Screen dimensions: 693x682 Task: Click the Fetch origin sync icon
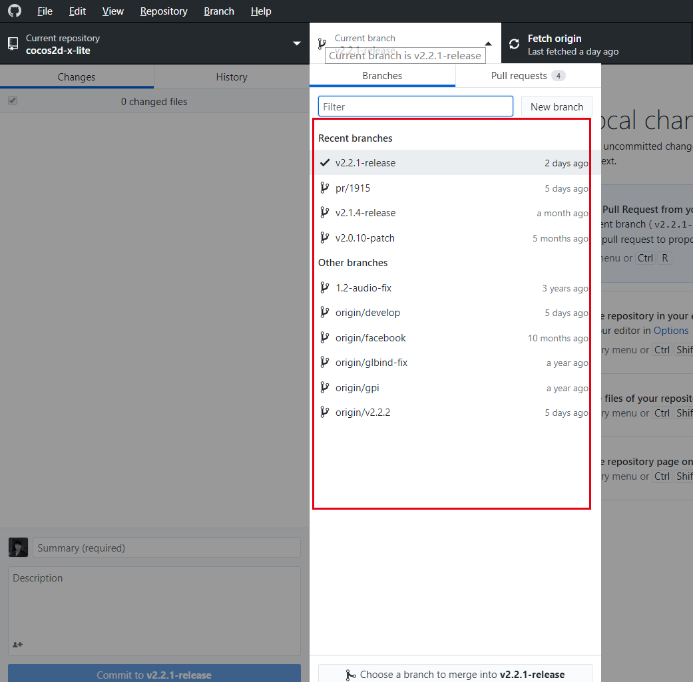[x=514, y=44]
